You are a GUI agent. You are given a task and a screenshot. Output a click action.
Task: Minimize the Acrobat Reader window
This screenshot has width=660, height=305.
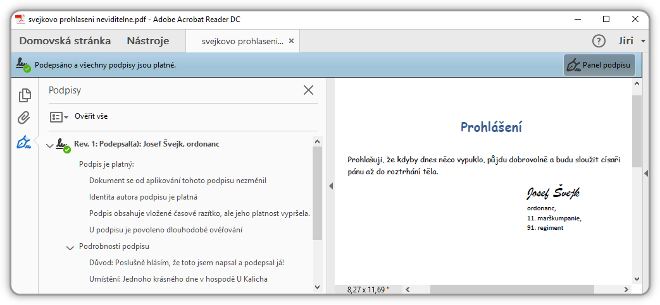click(x=577, y=20)
